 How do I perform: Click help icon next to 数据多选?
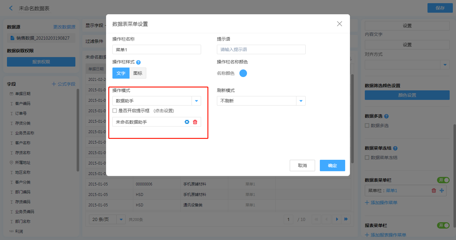click(x=386, y=116)
